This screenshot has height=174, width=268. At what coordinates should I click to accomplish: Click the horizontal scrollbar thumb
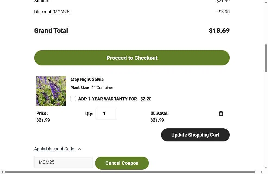click(x=130, y=172)
